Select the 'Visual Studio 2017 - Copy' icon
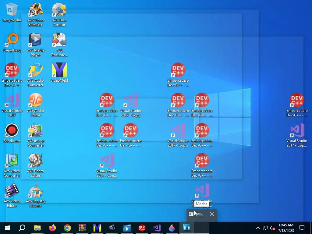This screenshot has height=234, width=312. [x=130, y=105]
